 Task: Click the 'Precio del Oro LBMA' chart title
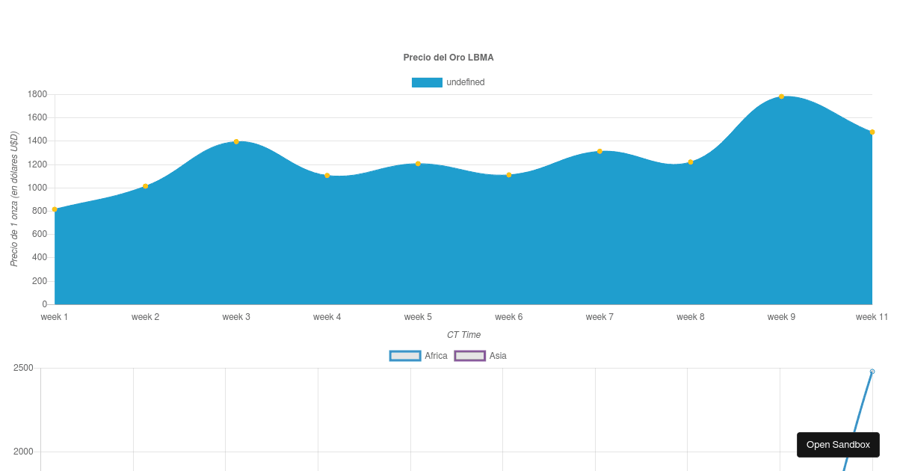pyautogui.click(x=448, y=58)
